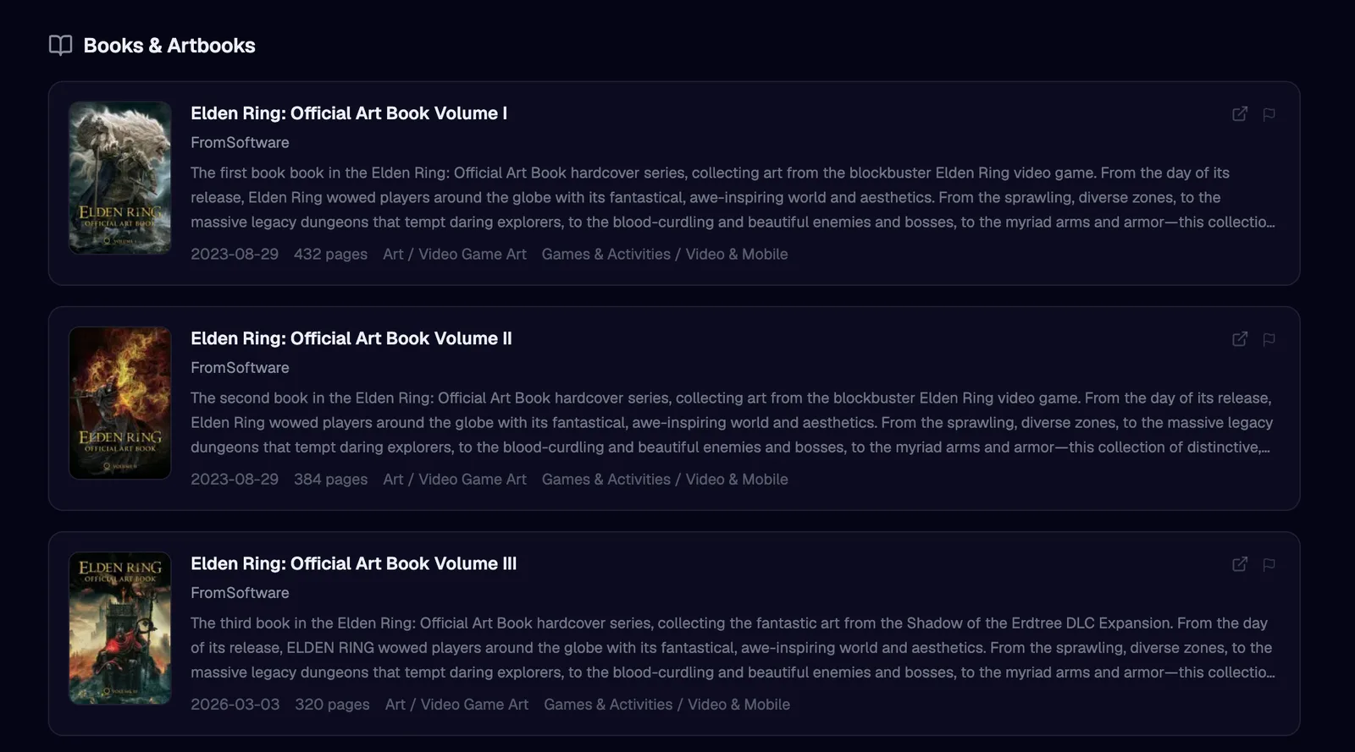Click the Volume II description starting 'The second book'

point(733,422)
